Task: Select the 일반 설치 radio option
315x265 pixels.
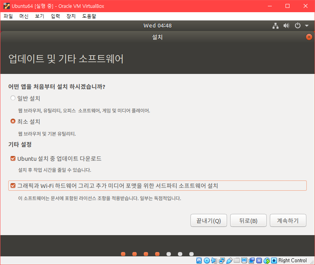Action: coord(13,98)
